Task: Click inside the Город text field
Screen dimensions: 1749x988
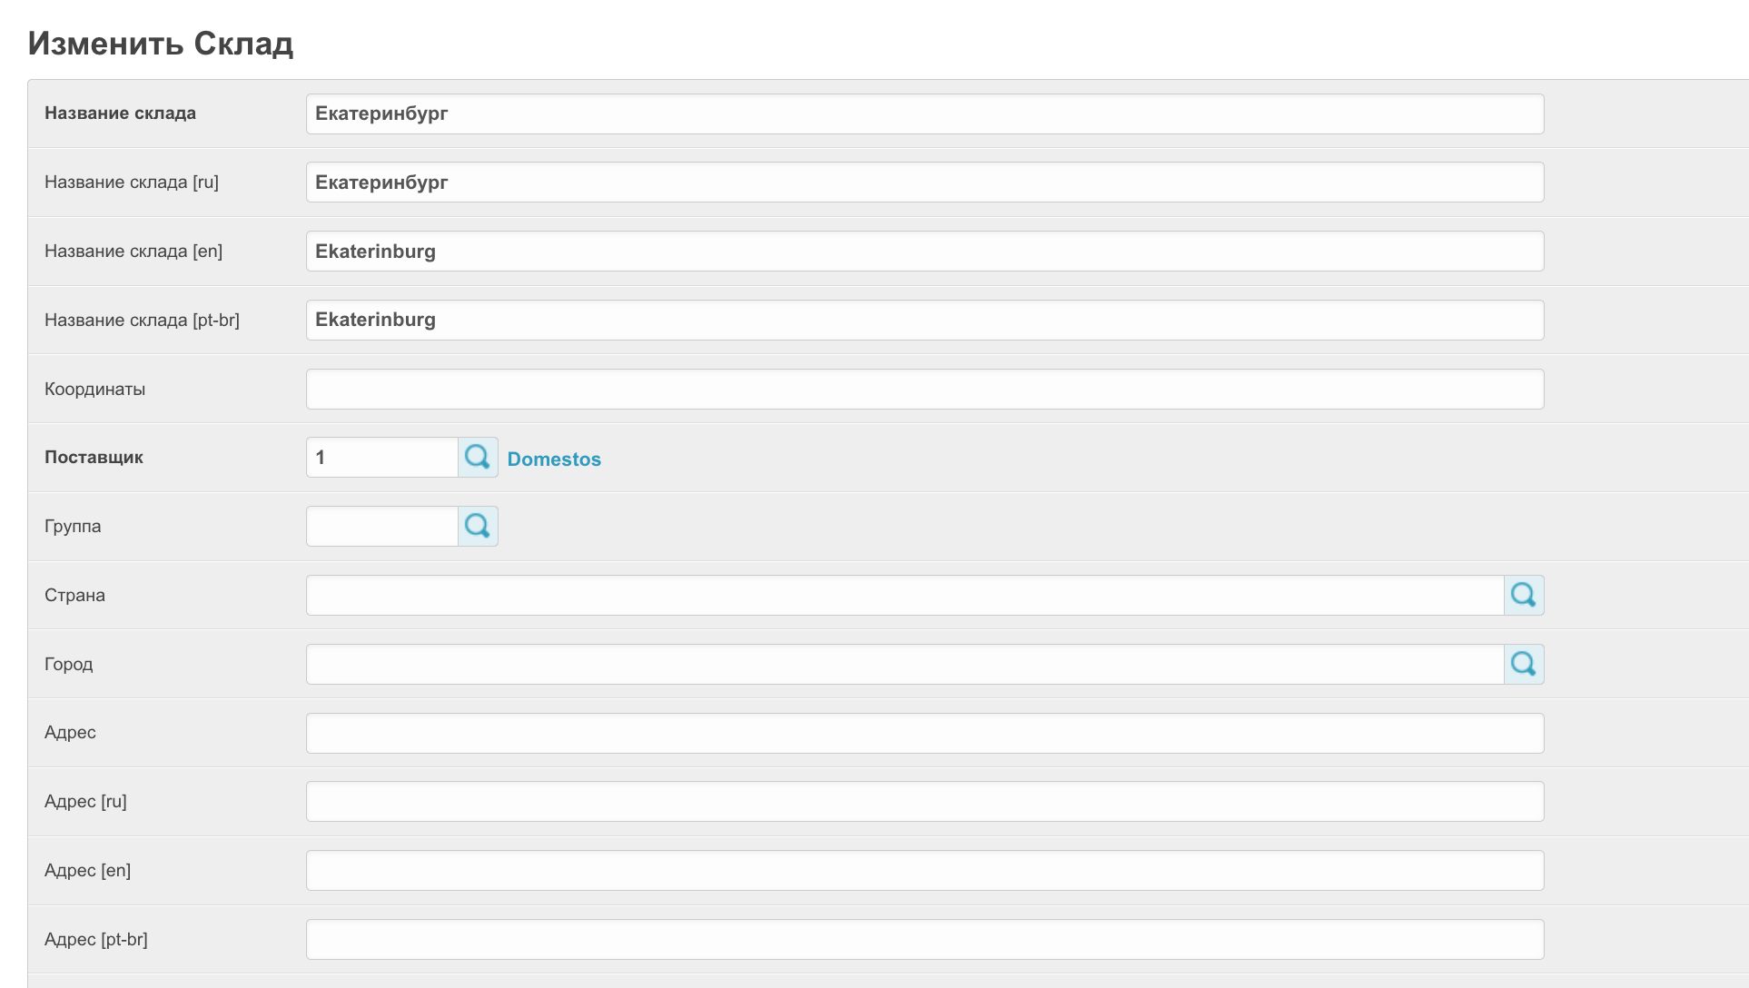Action: (x=904, y=665)
